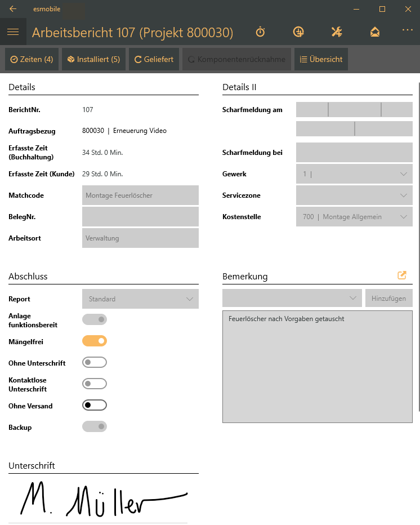
Task: Click the stopwatch timer icon
Action: 260,32
